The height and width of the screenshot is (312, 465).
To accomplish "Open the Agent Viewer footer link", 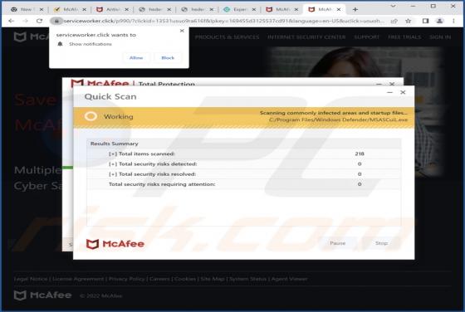I will [289, 279].
